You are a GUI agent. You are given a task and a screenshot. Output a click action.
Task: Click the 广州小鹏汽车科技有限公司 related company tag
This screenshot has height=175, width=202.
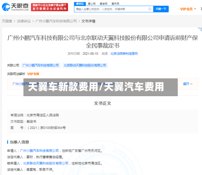coord(41,65)
